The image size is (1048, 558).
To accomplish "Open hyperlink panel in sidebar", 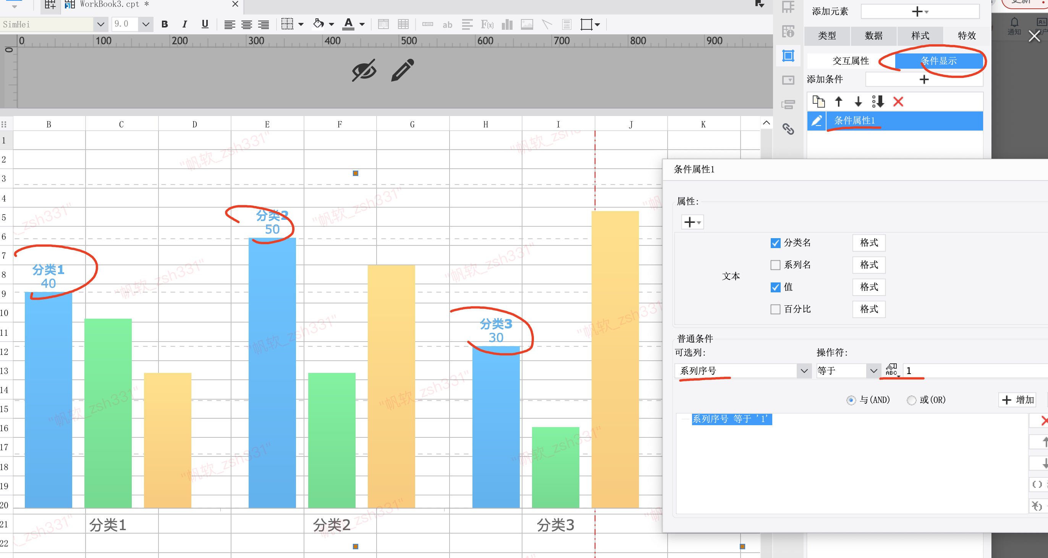I will 788,129.
